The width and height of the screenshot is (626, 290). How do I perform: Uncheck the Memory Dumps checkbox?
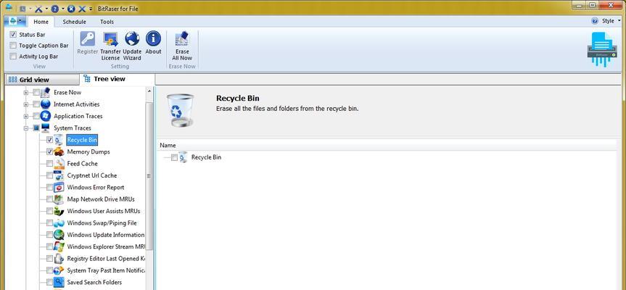pyautogui.click(x=49, y=152)
